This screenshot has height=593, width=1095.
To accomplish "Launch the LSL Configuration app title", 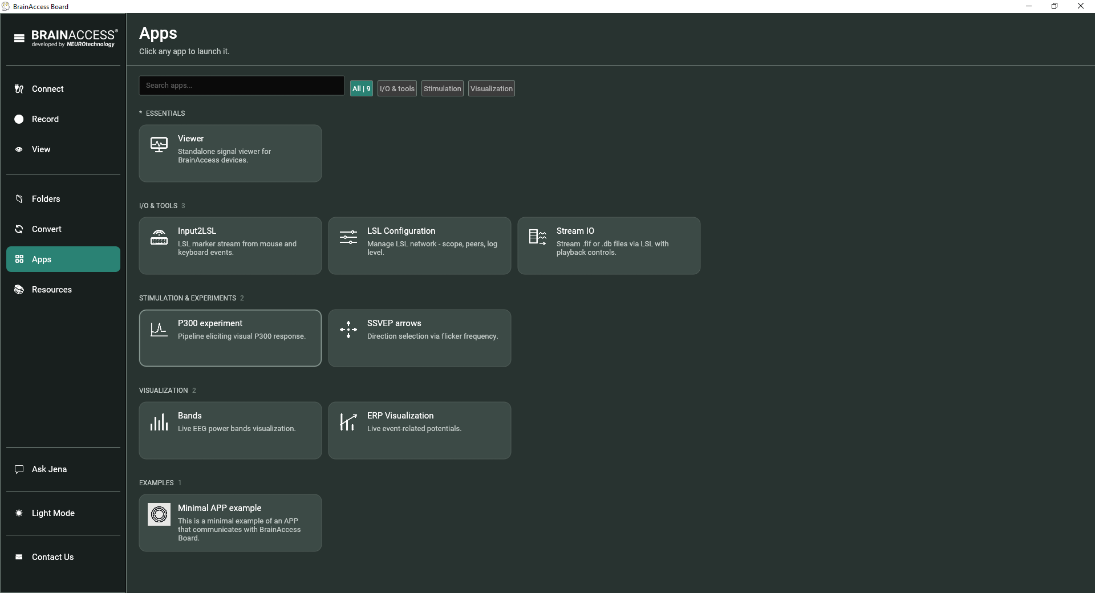I will 401,231.
